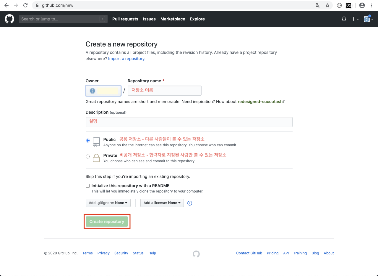Open the Privacy footer link
The image size is (378, 276).
(x=103, y=253)
